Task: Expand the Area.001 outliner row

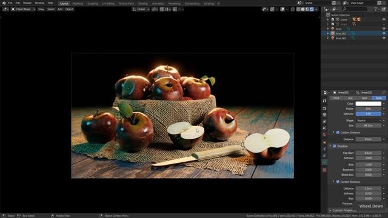Action: click(328, 33)
